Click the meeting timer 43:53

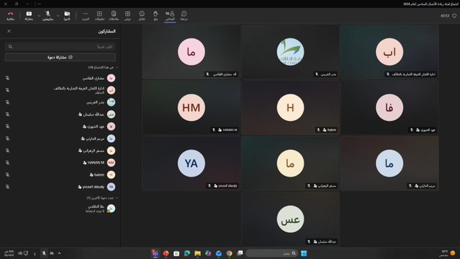[x=444, y=16]
